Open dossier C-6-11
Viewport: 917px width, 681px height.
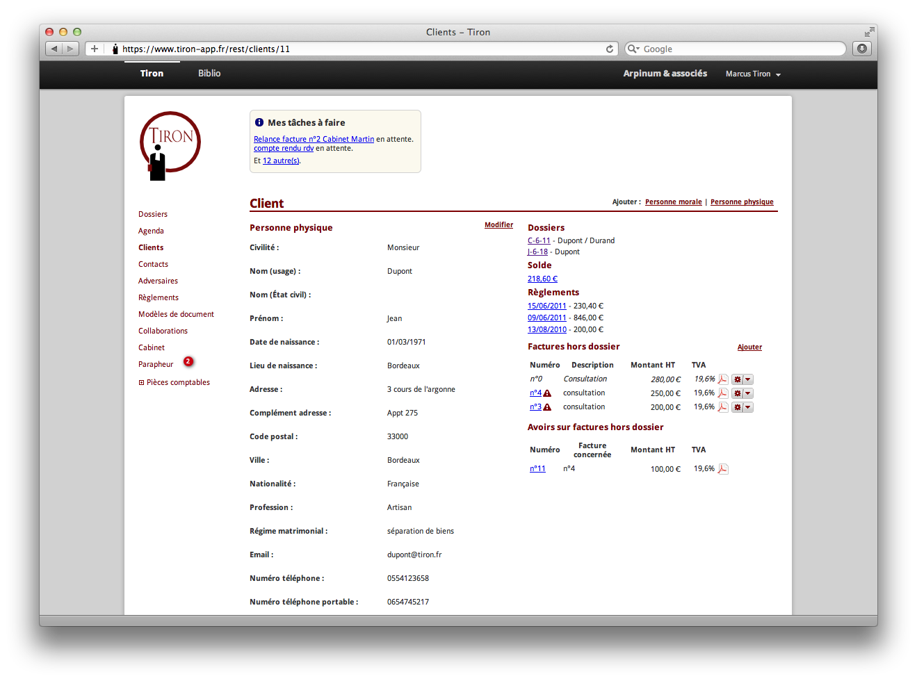539,240
